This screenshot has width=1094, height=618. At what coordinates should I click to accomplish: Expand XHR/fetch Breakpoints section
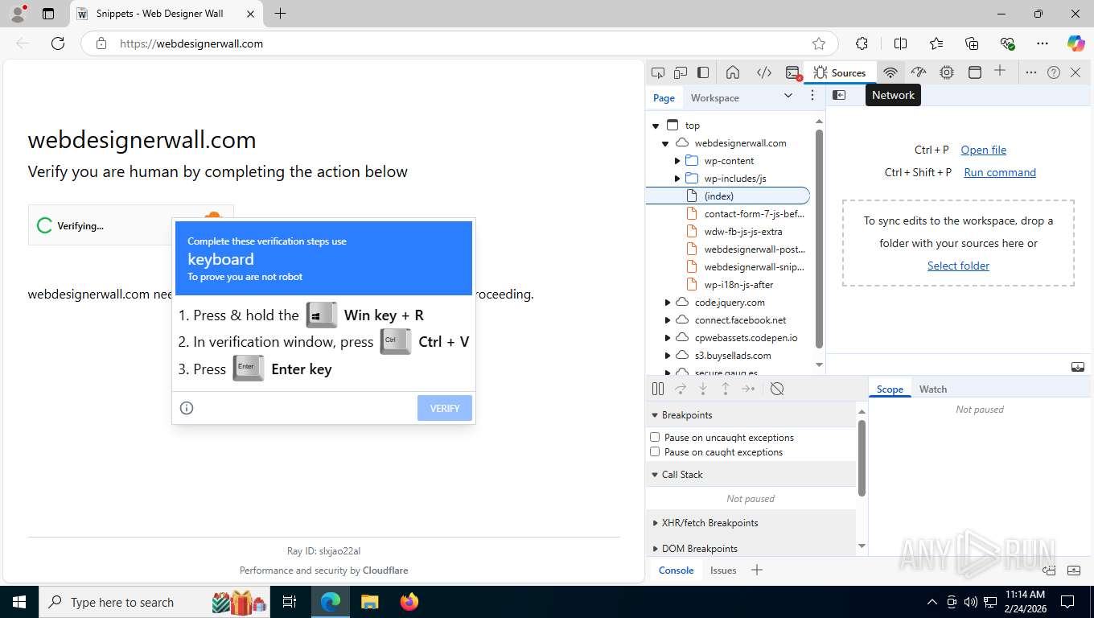click(x=655, y=523)
